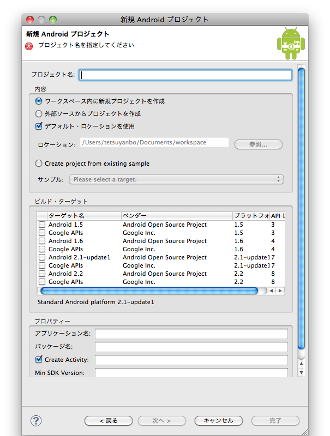The image size is (330, 436).
Task: Click the パッケージ名 input field
Action: pos(191,347)
